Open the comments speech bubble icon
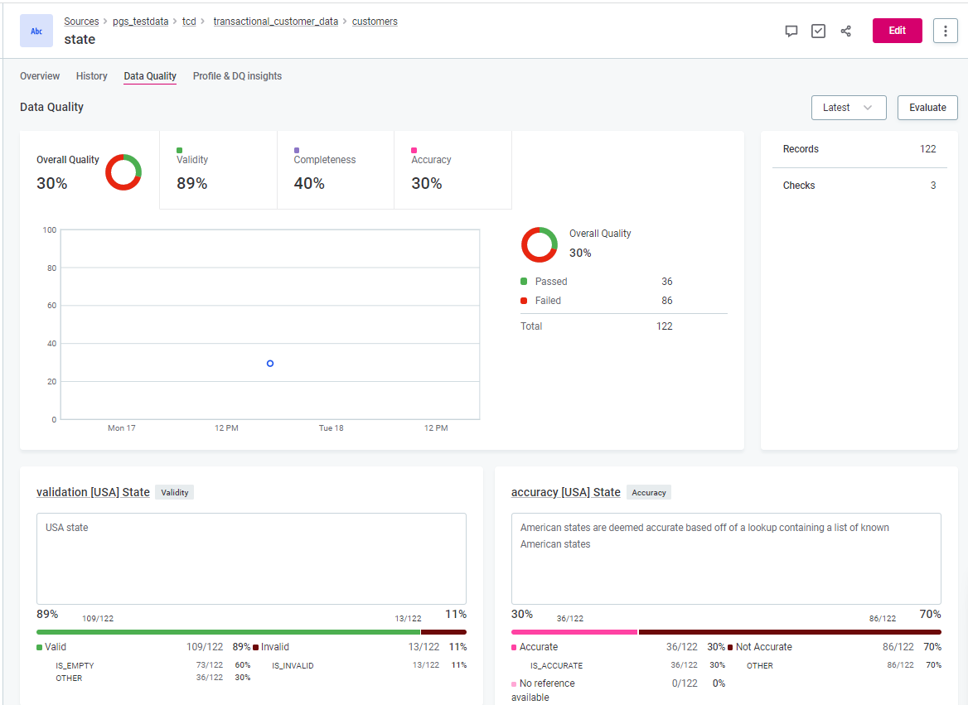 tap(791, 31)
